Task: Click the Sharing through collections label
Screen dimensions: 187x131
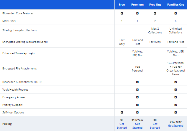Action: (19, 30)
